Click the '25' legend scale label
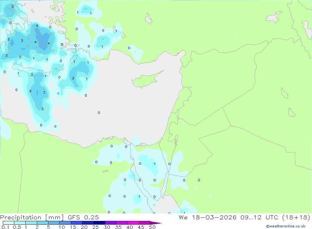 coord(95,227)
